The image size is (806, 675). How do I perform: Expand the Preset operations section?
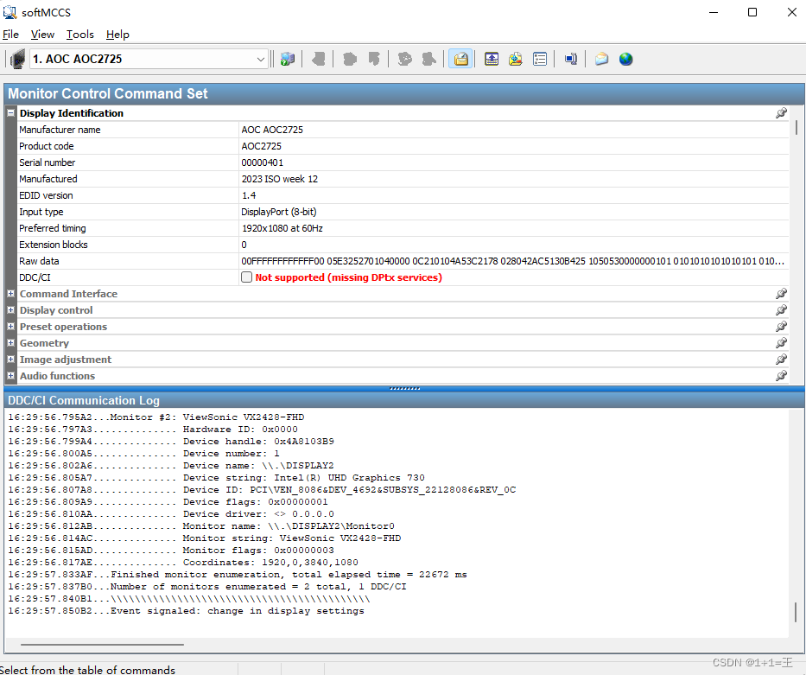10,327
